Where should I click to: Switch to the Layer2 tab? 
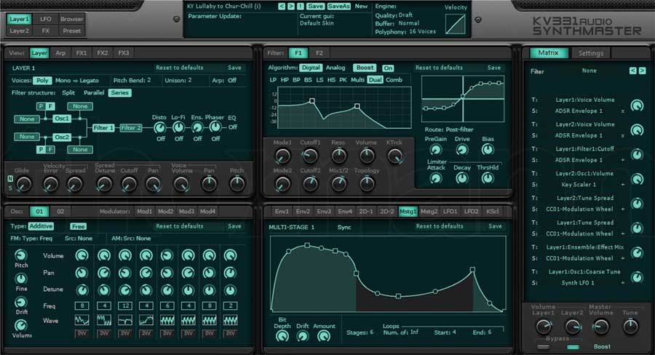tap(19, 31)
